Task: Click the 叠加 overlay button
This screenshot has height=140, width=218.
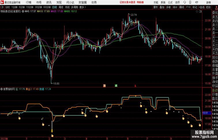Action: (x=162, y=7)
